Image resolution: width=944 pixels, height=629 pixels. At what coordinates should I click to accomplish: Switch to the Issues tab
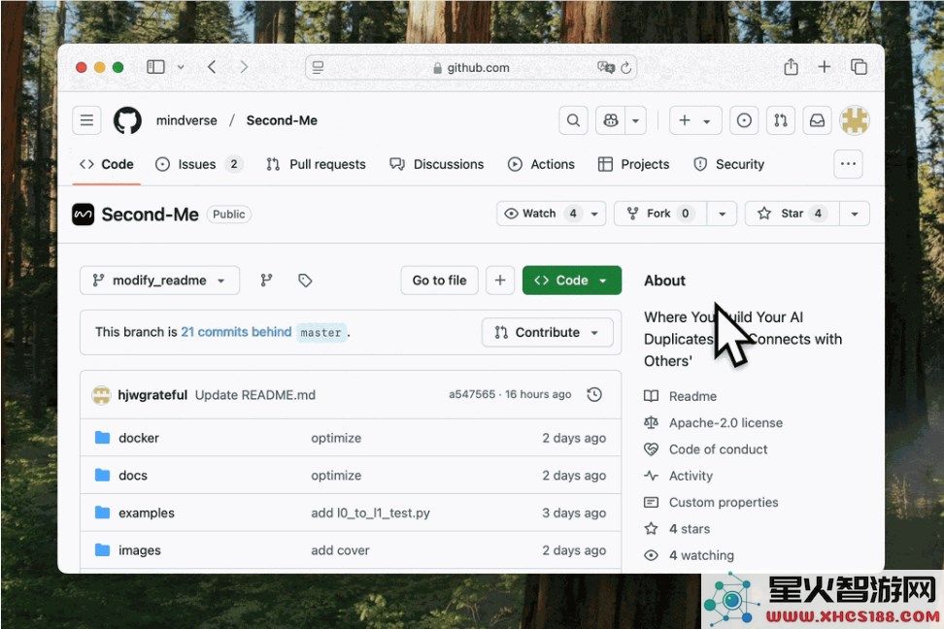[198, 164]
